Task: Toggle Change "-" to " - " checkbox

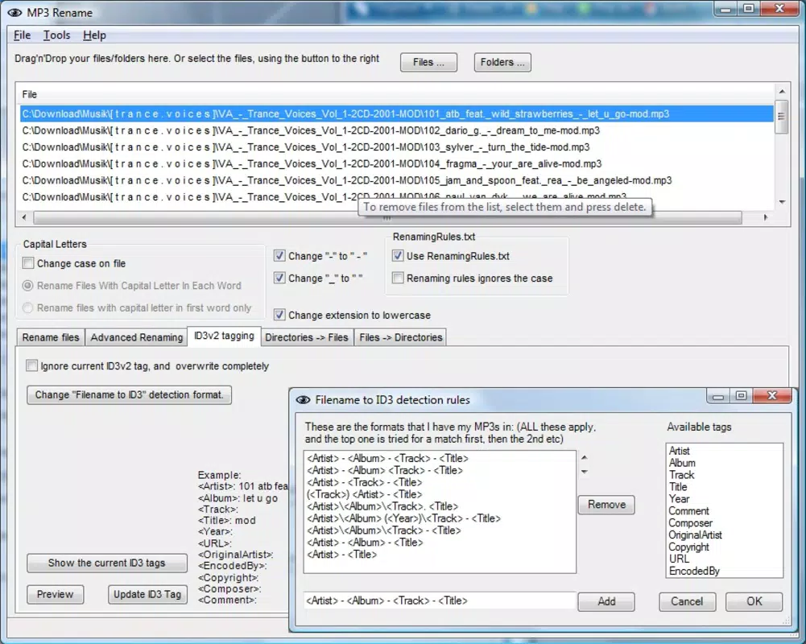Action: point(279,255)
